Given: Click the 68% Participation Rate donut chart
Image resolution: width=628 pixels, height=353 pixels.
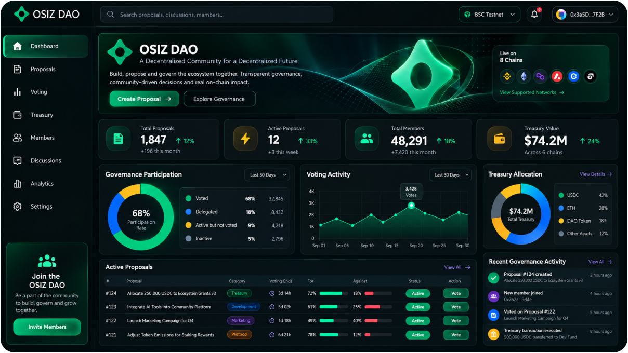Looking at the screenshot, I should coord(141,217).
